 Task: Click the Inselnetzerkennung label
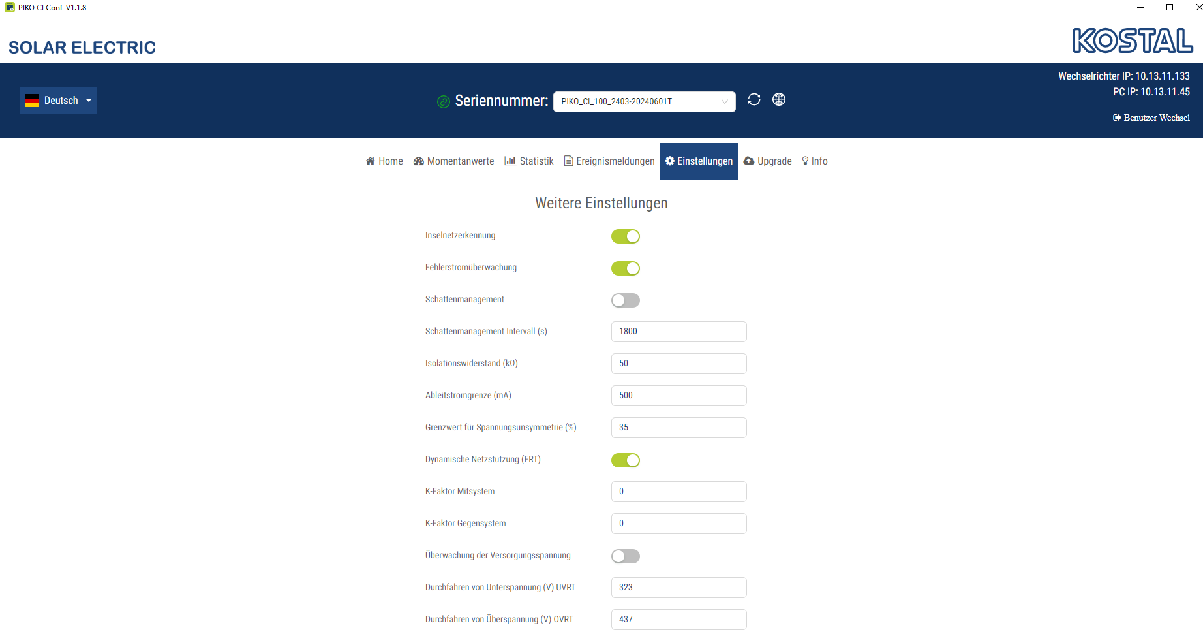pos(461,236)
